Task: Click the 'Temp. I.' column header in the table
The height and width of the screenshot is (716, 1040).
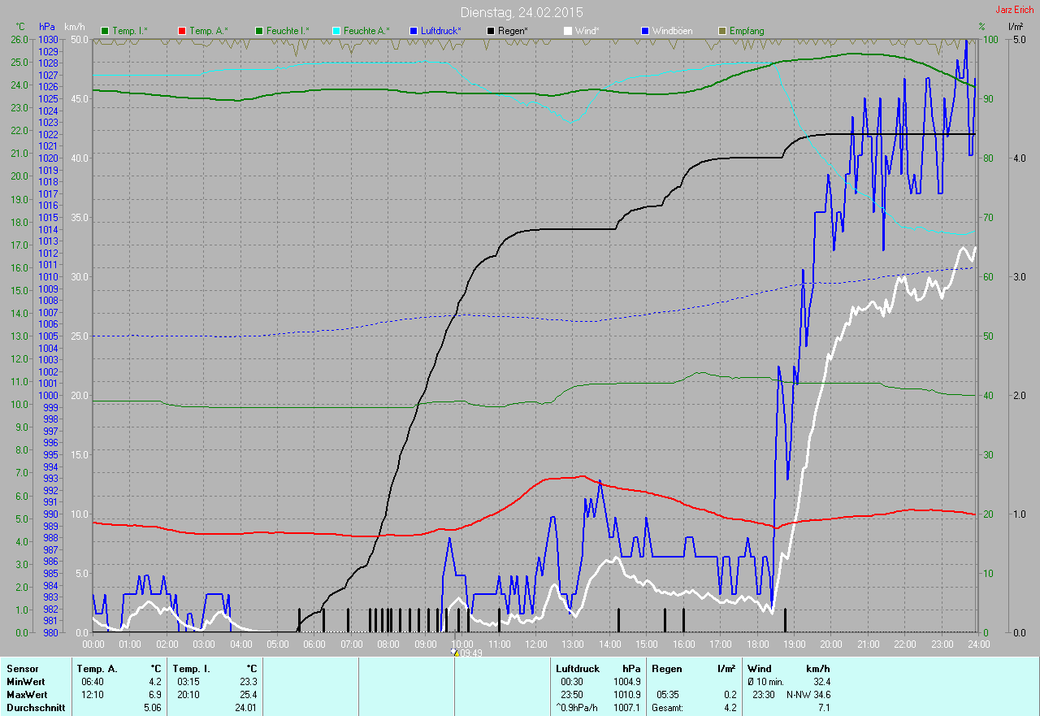Action: 192,669
